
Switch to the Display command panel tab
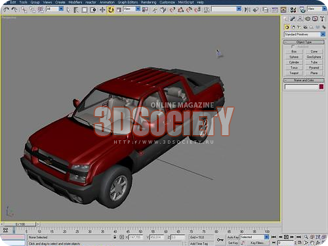tap(315, 19)
